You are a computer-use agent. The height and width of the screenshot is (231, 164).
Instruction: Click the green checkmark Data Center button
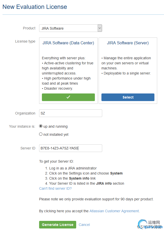[x=68, y=97]
